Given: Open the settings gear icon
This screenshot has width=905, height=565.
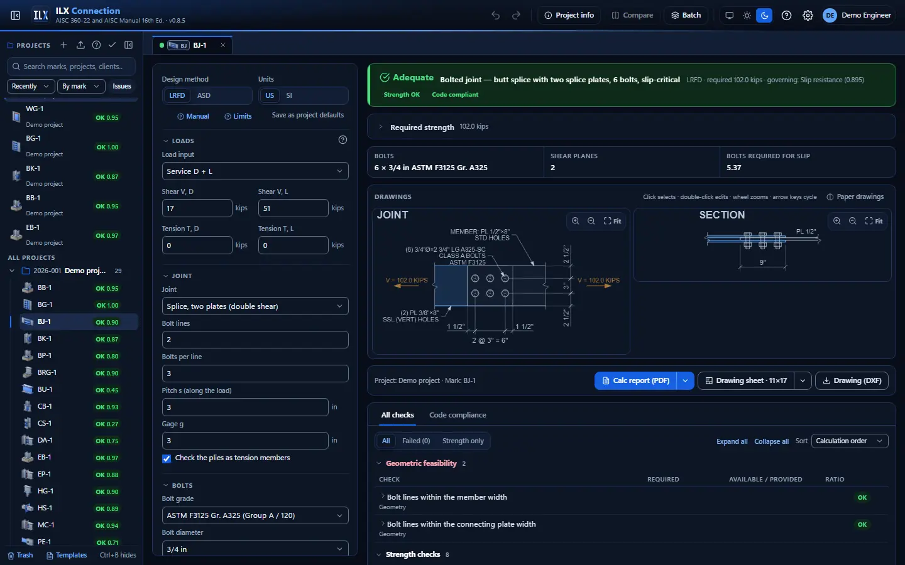Looking at the screenshot, I should 808,15.
